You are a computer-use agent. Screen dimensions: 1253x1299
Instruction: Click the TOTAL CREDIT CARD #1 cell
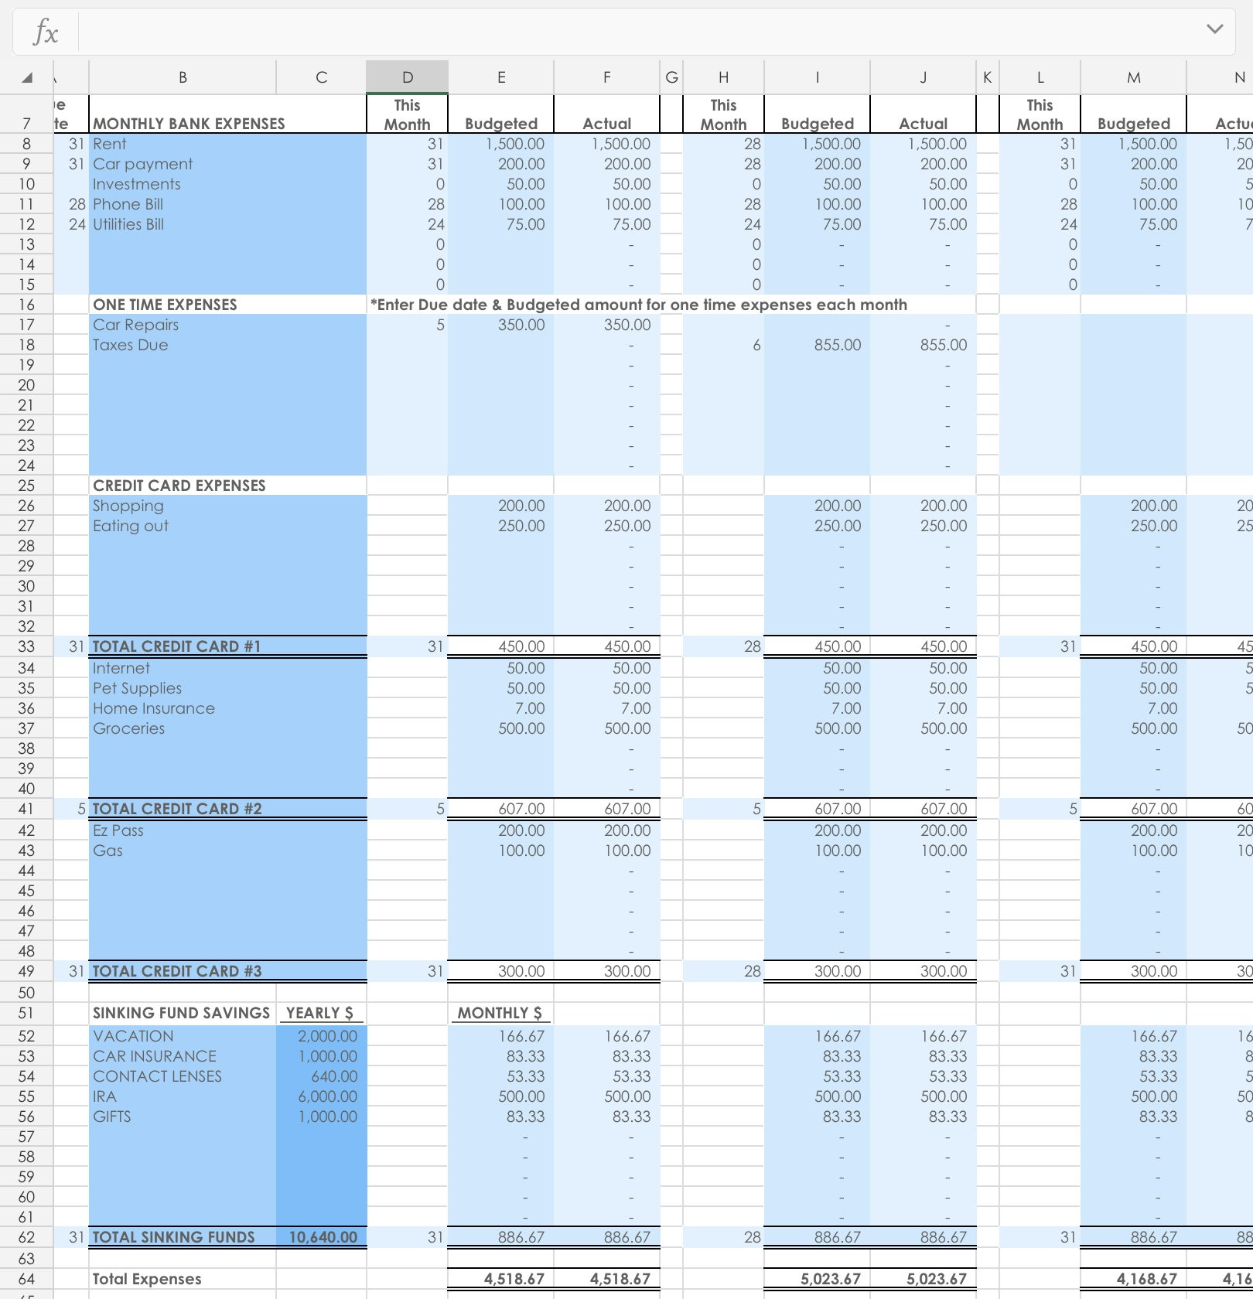pos(175,646)
